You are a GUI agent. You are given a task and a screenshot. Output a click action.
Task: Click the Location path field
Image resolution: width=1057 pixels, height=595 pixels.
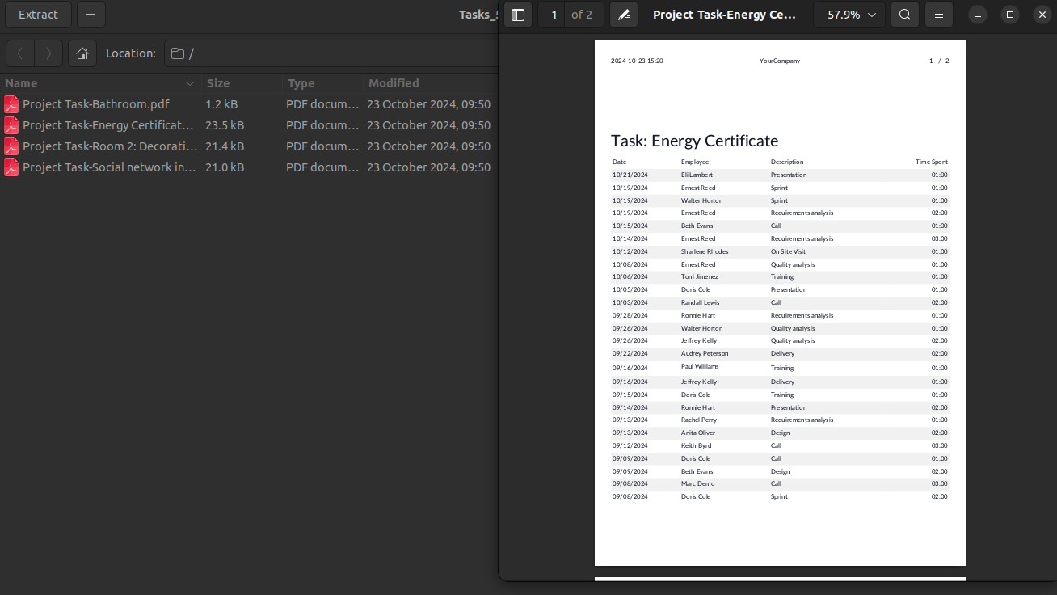[331, 53]
